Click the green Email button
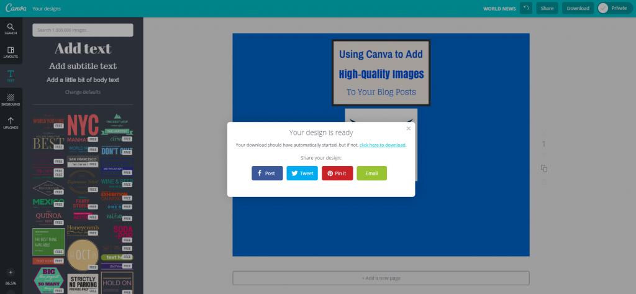636x294 pixels. tap(371, 173)
